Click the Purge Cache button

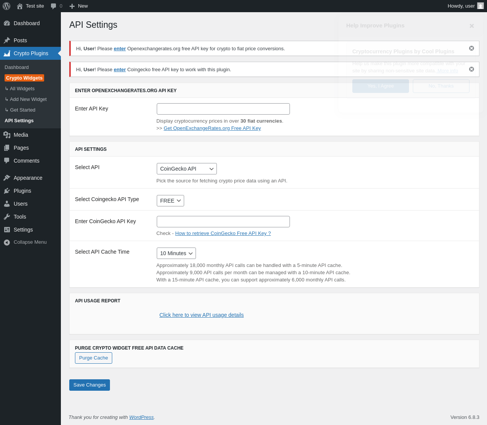click(x=94, y=358)
